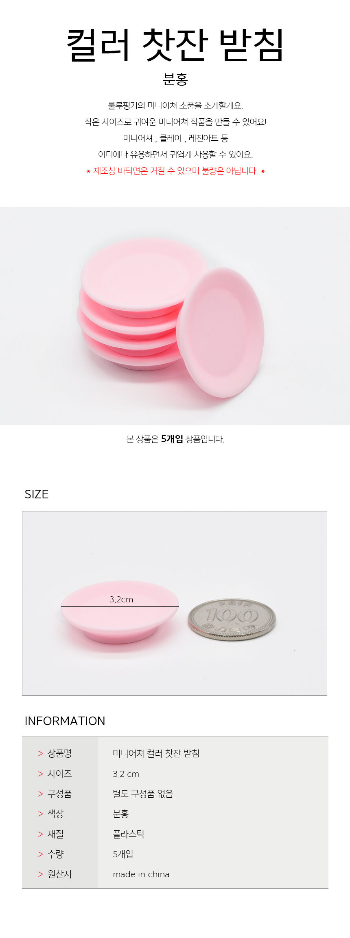Click the 3.2cm measurement label on plate
Screen dimensions: 350x938
click(x=121, y=599)
